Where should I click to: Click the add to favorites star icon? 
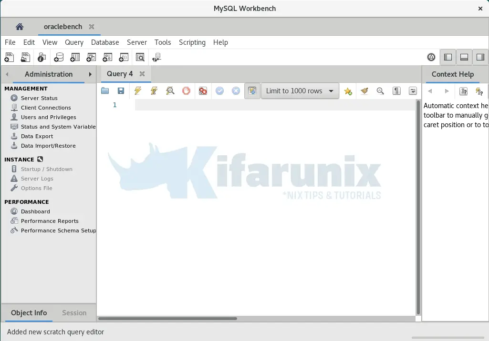click(x=348, y=91)
